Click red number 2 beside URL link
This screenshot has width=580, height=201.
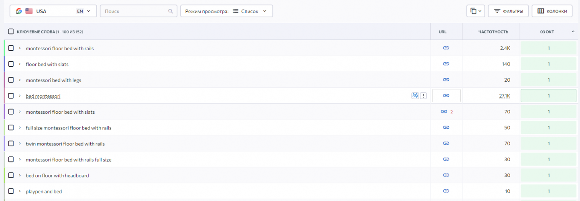pyautogui.click(x=452, y=112)
